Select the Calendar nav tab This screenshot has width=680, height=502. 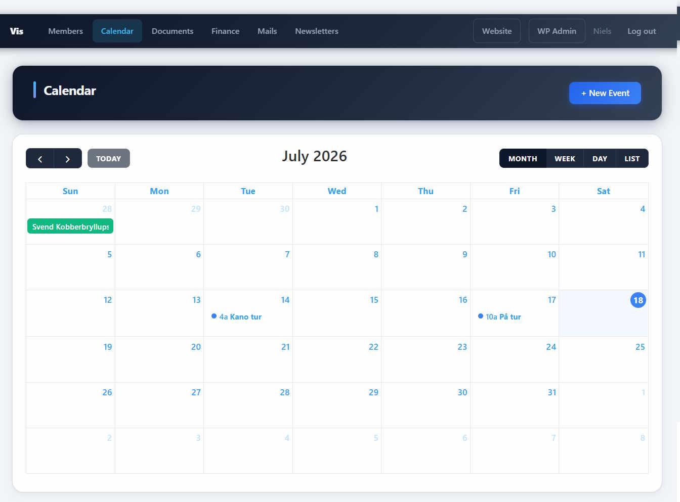[x=117, y=31]
